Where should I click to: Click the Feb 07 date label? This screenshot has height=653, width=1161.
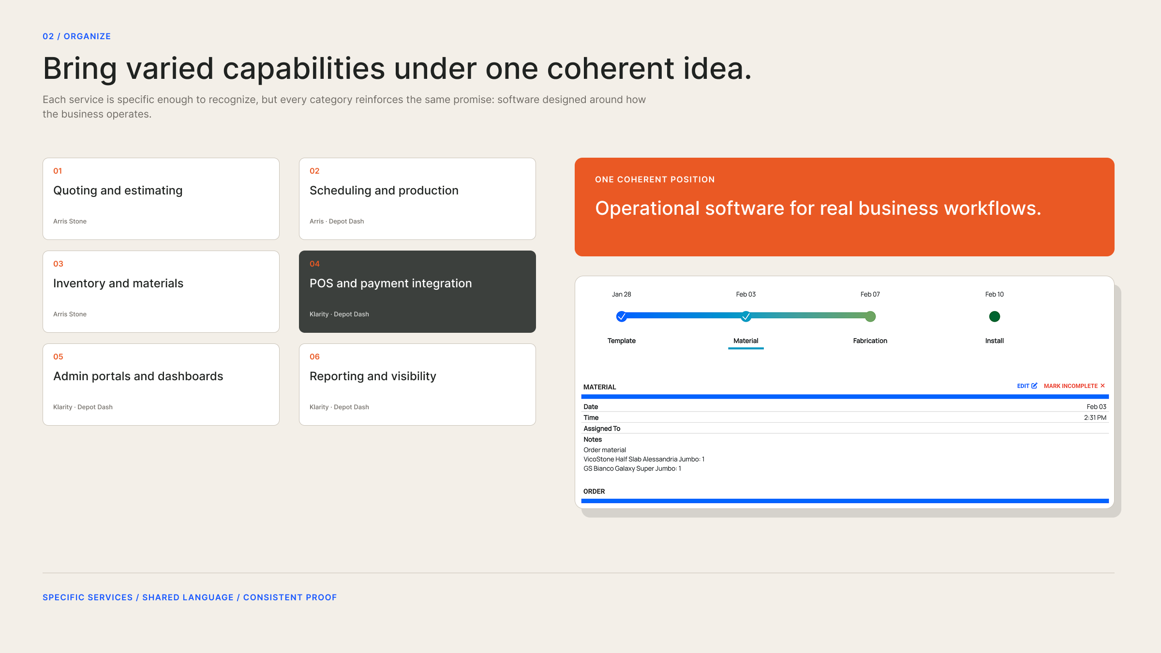[x=870, y=294]
